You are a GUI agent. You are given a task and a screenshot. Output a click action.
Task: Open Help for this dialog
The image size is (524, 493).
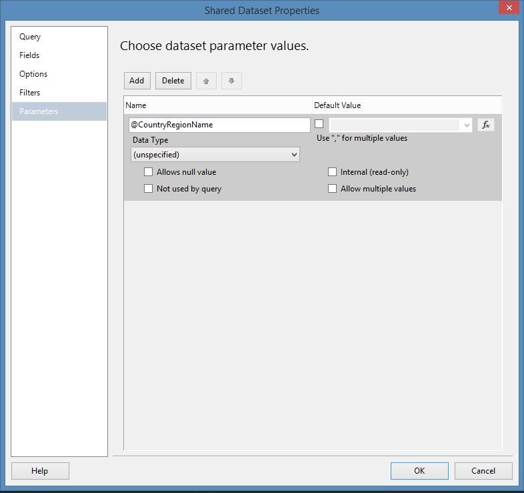pyautogui.click(x=40, y=470)
